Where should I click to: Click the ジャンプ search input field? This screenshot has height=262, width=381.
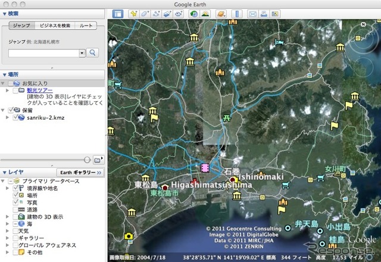[x=43, y=53]
